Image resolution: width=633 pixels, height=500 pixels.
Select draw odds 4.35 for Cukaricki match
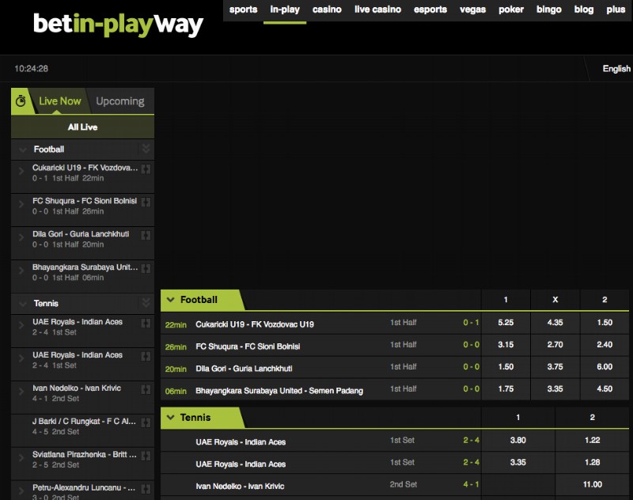pyautogui.click(x=555, y=323)
